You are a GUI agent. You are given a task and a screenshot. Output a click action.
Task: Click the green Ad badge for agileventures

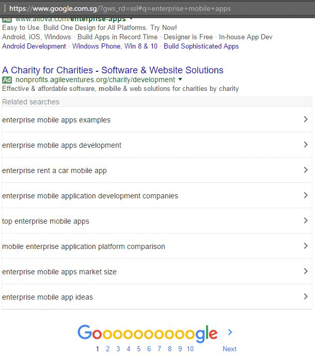(7, 80)
